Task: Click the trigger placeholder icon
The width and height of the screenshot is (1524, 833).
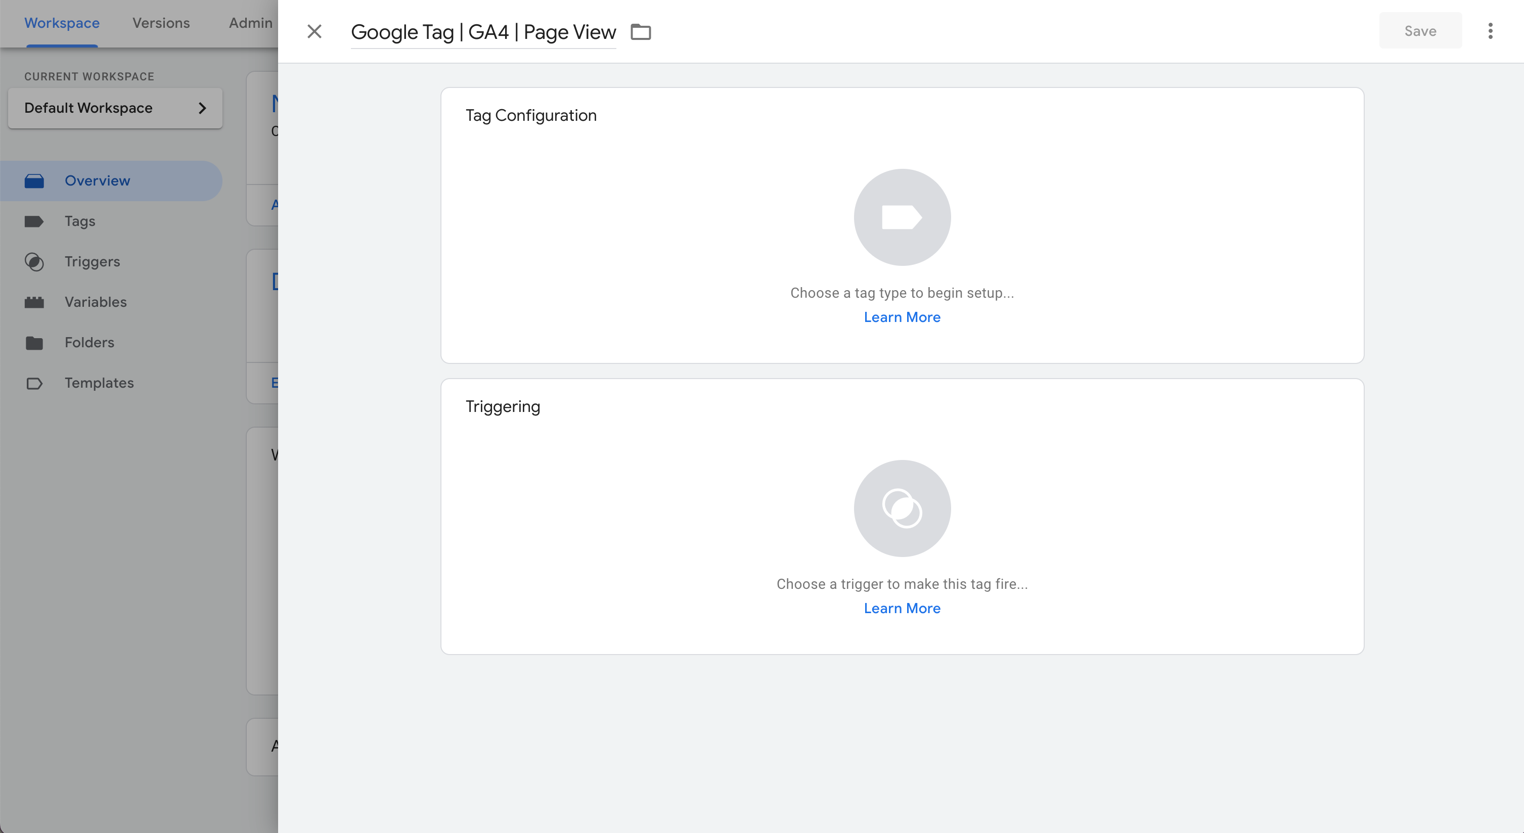Action: tap(902, 508)
